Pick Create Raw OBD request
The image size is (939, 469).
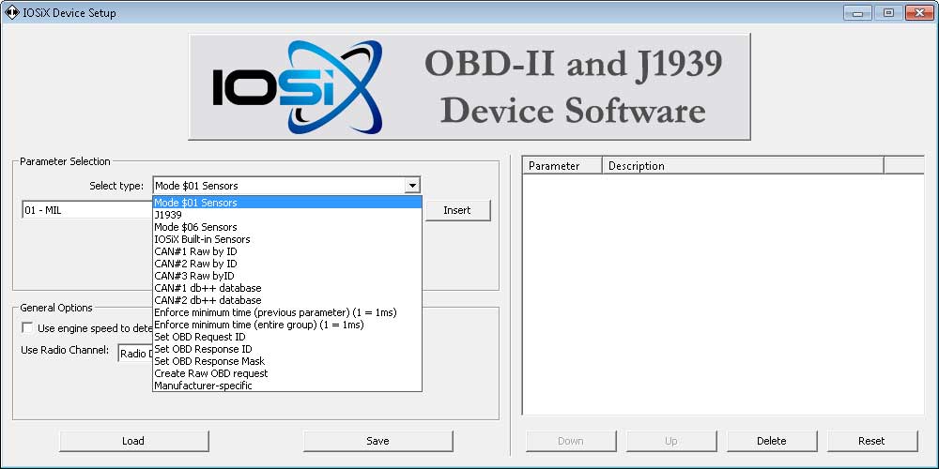287,373
